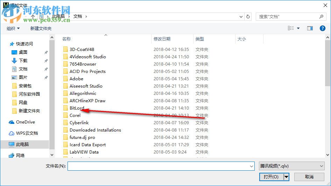Click the 取消 button
331x186 pixels.
(309, 177)
